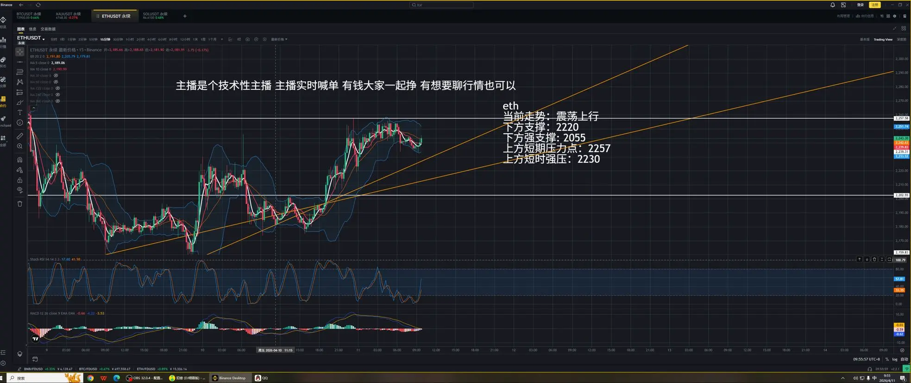Toggle auto scale on price axis
The height and width of the screenshot is (383, 911).
coord(904,359)
